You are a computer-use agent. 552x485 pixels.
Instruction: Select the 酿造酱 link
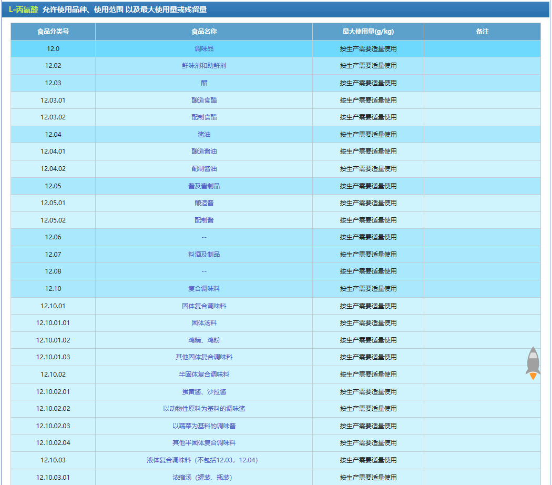(x=204, y=203)
